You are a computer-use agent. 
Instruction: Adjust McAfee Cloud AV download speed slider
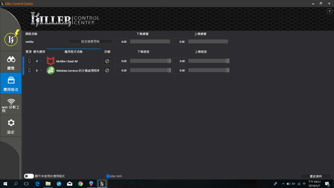pos(169,61)
